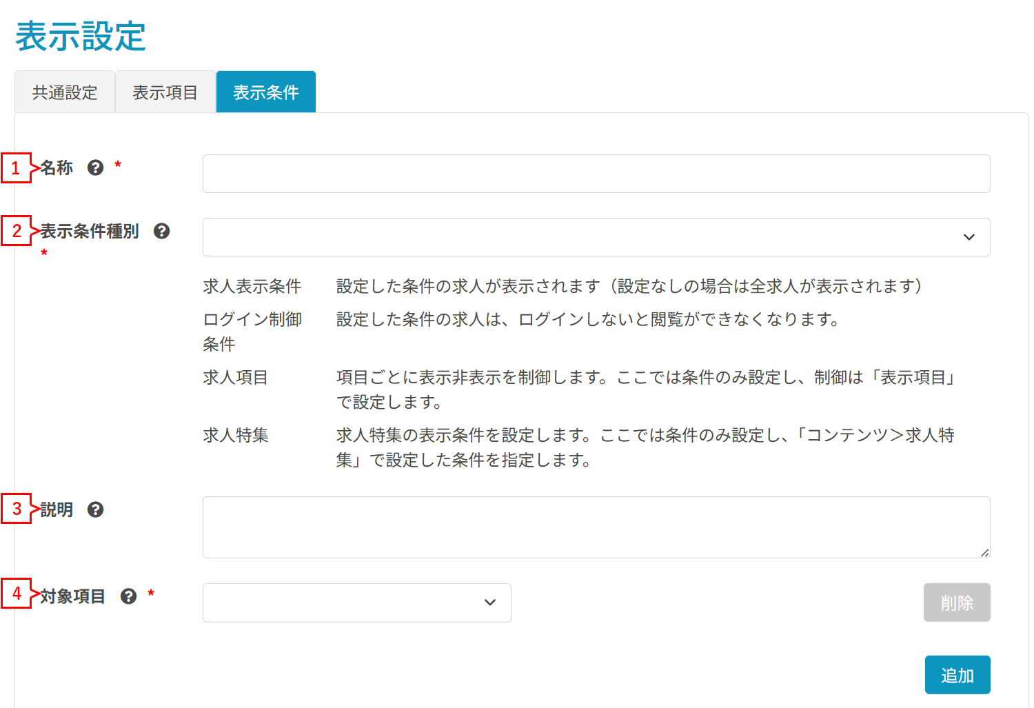
Task: Click the help icon beside 表示条件種別
Action: coord(161,231)
